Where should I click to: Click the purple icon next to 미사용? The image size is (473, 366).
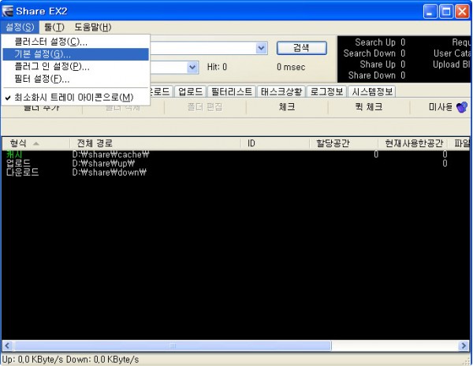pyautogui.click(x=462, y=107)
